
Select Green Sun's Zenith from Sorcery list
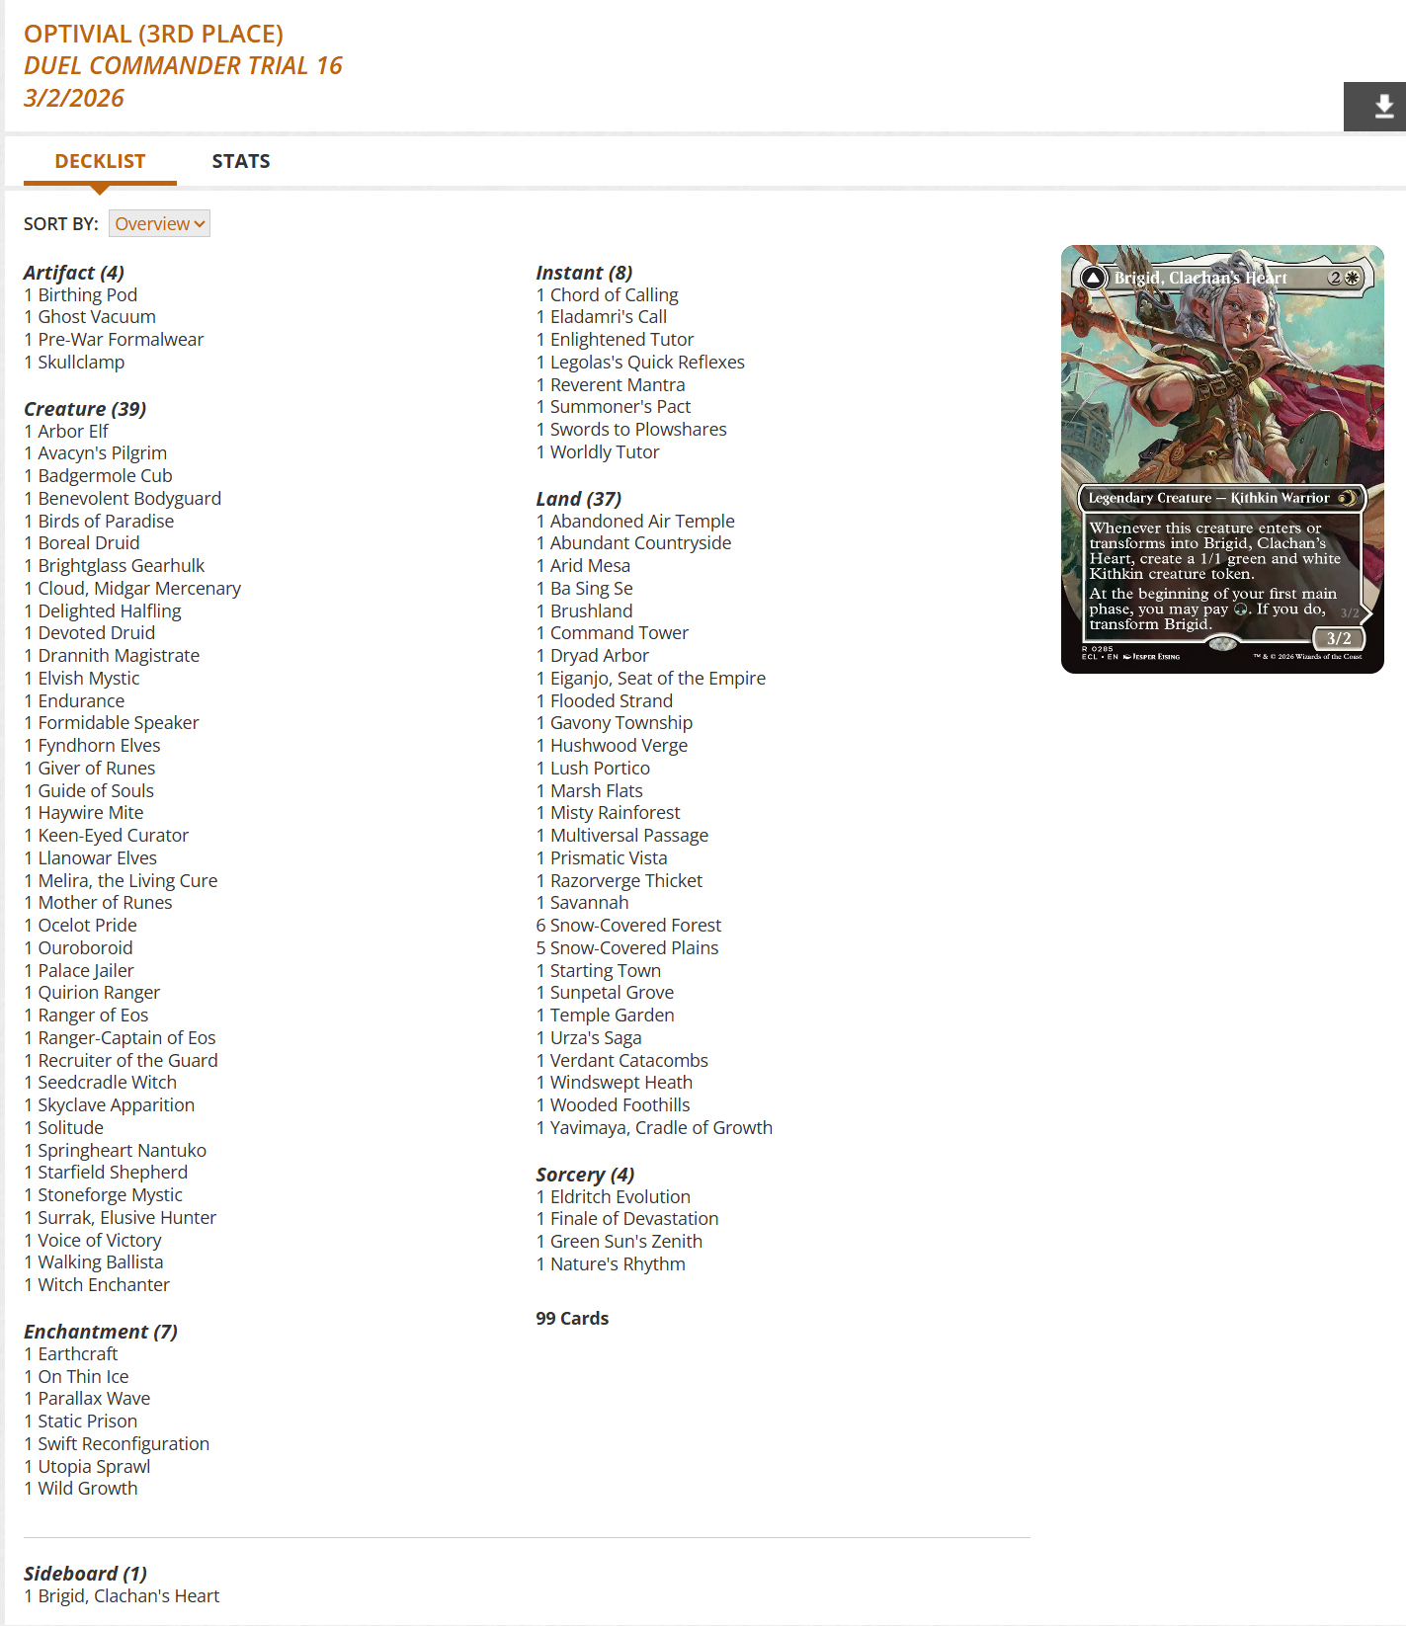pos(625,1241)
